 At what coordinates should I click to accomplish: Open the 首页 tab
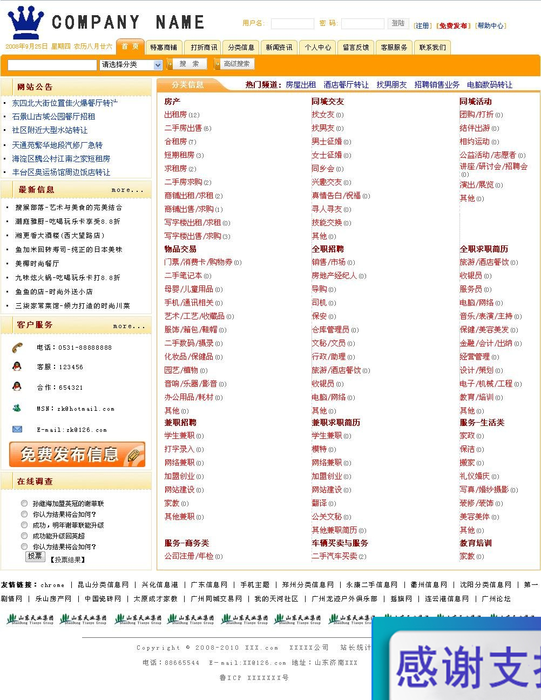130,46
